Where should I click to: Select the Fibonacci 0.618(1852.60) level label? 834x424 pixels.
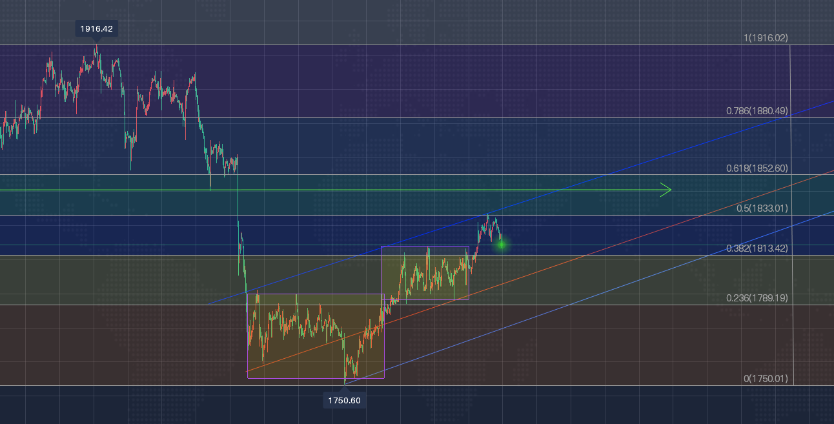757,168
